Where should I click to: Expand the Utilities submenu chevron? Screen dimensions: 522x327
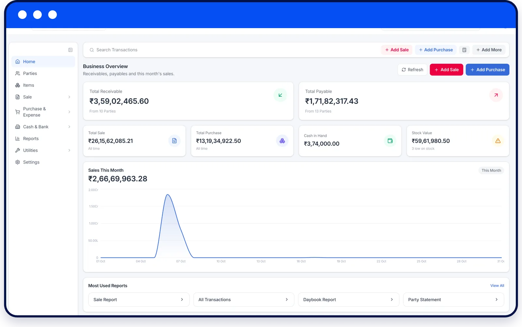[x=69, y=150]
